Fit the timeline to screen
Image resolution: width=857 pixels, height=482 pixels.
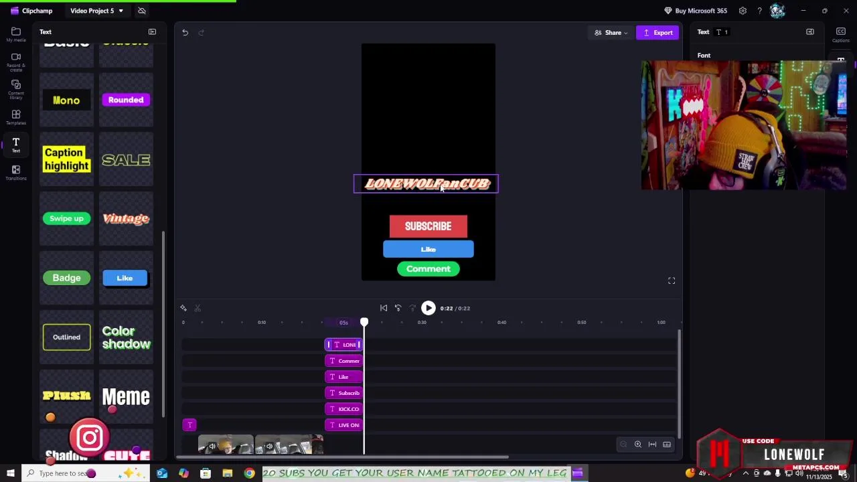point(652,445)
